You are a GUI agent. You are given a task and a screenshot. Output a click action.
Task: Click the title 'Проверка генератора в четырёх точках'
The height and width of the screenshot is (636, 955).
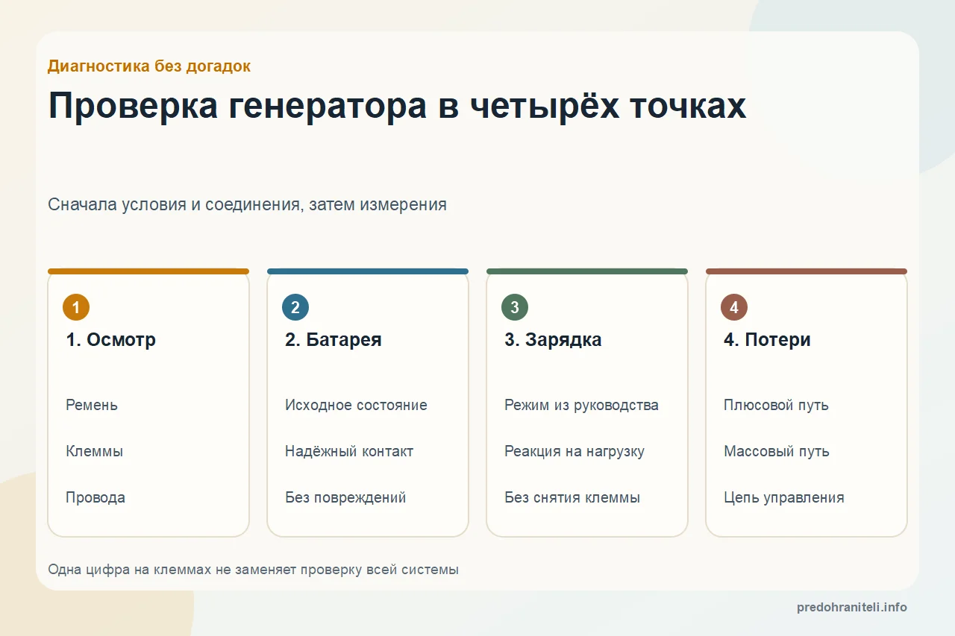tap(397, 106)
